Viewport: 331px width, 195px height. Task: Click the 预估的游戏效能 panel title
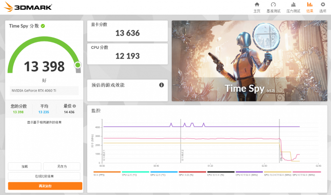coord(108,85)
